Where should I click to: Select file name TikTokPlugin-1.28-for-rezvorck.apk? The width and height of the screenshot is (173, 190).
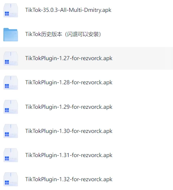pyautogui.click(x=69, y=82)
